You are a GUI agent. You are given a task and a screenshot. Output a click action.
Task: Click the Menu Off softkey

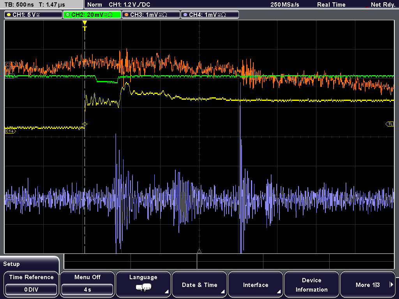[87, 284]
